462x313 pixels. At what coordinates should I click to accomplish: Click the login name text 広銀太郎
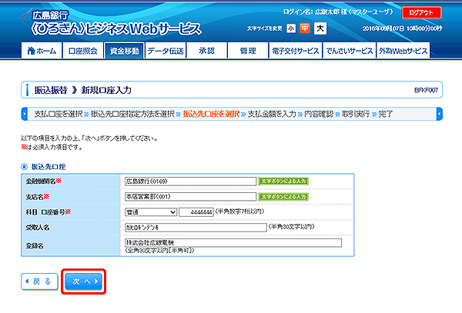[327, 12]
